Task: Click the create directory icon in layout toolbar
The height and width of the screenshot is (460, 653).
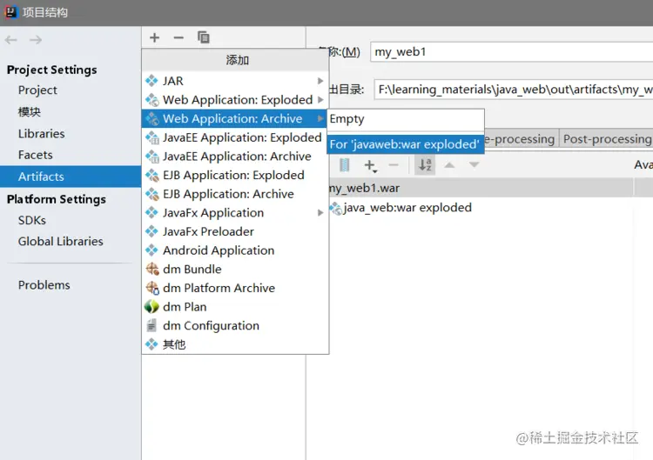Action: click(345, 165)
